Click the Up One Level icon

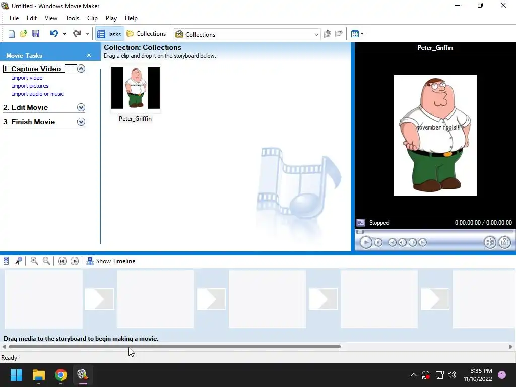pos(327,34)
